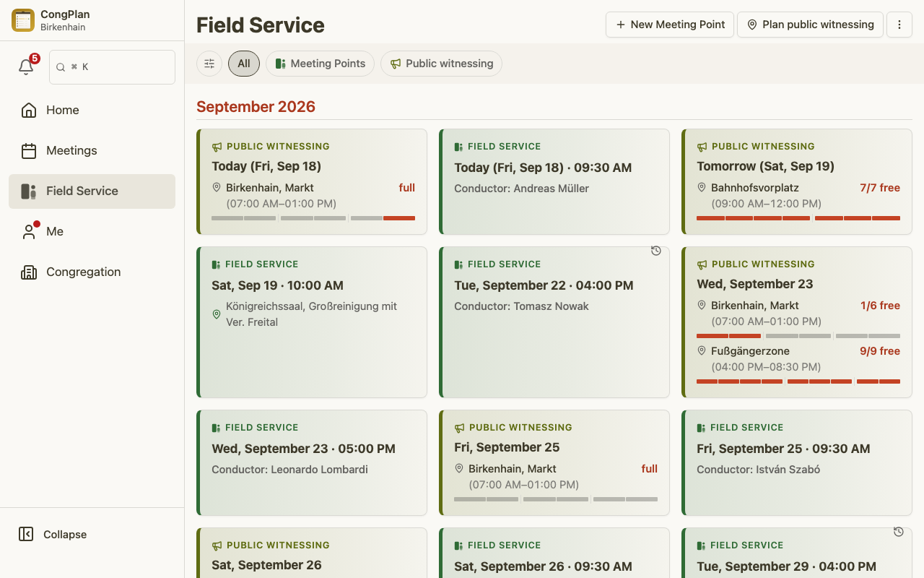The height and width of the screenshot is (578, 924).
Task: Open the Me section
Action: 92,231
